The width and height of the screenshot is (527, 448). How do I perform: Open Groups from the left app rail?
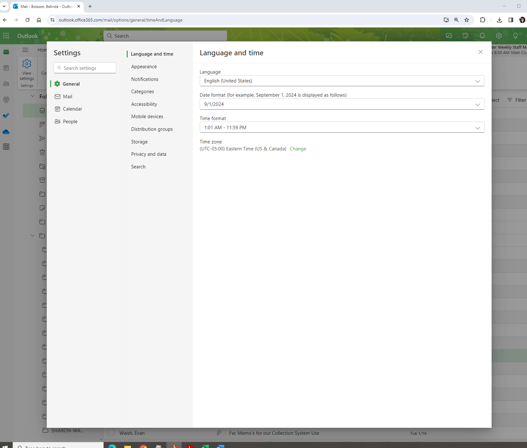(x=6, y=100)
